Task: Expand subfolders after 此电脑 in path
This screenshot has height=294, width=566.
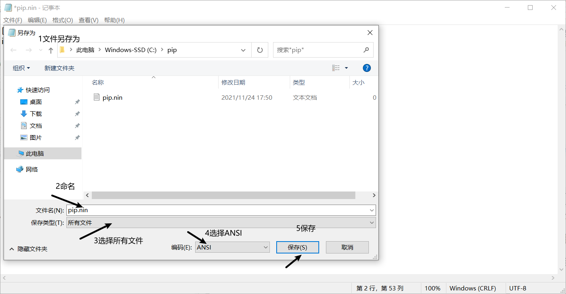Action: click(99, 50)
